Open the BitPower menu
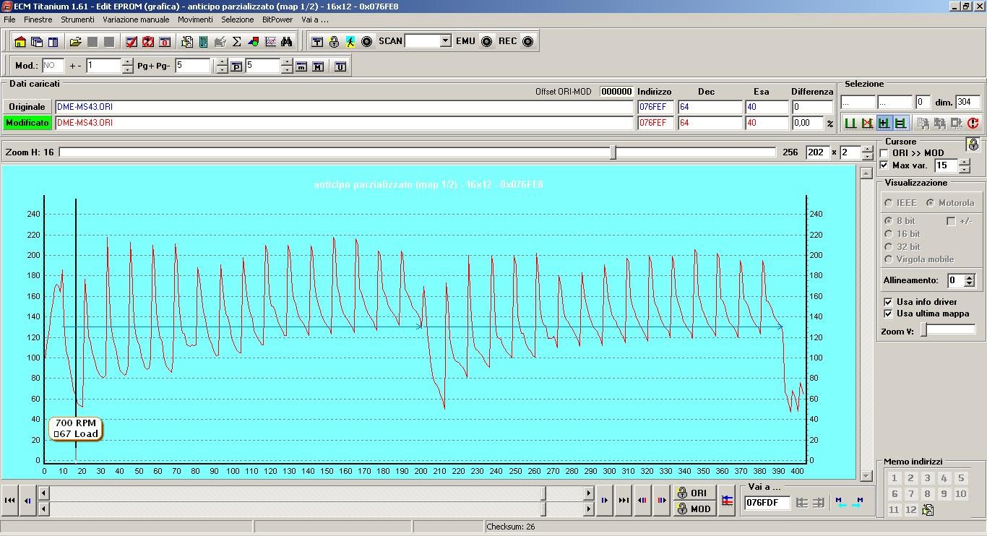The image size is (987, 536). tap(277, 20)
